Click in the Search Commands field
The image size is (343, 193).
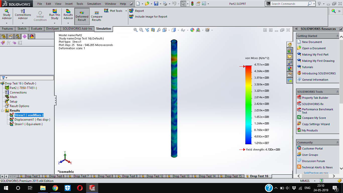(289, 4)
